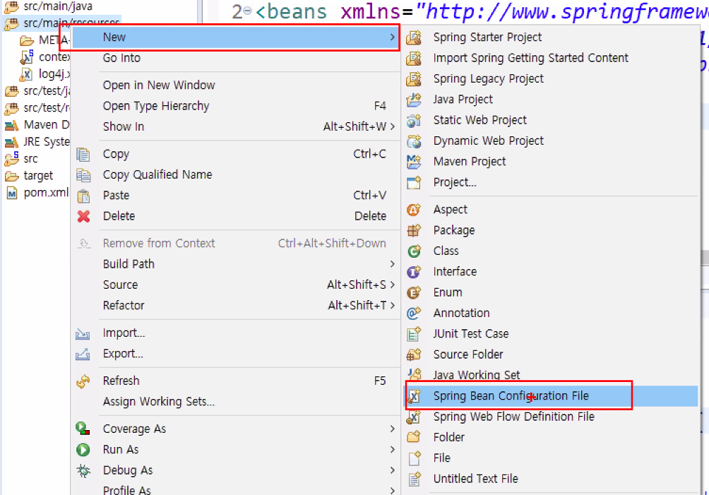Click the Debug As bug icon

pyautogui.click(x=83, y=470)
